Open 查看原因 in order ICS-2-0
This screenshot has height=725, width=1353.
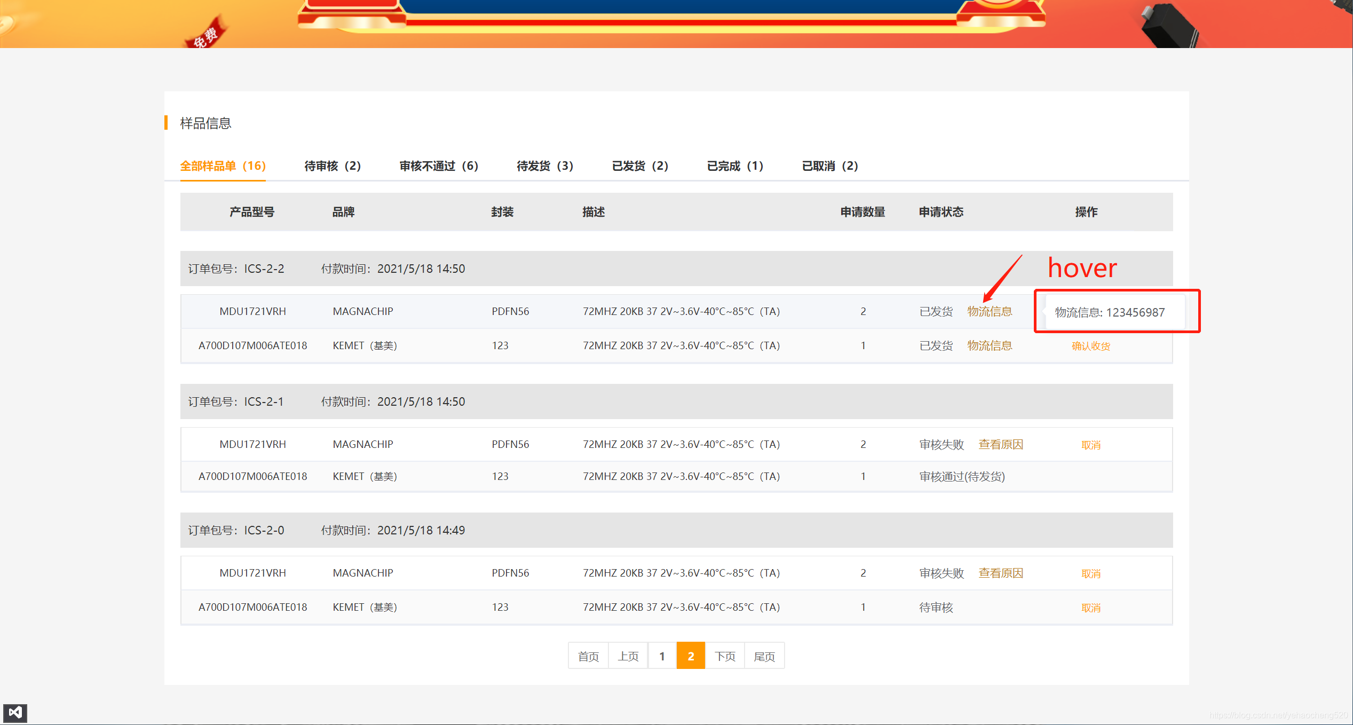(x=1000, y=573)
